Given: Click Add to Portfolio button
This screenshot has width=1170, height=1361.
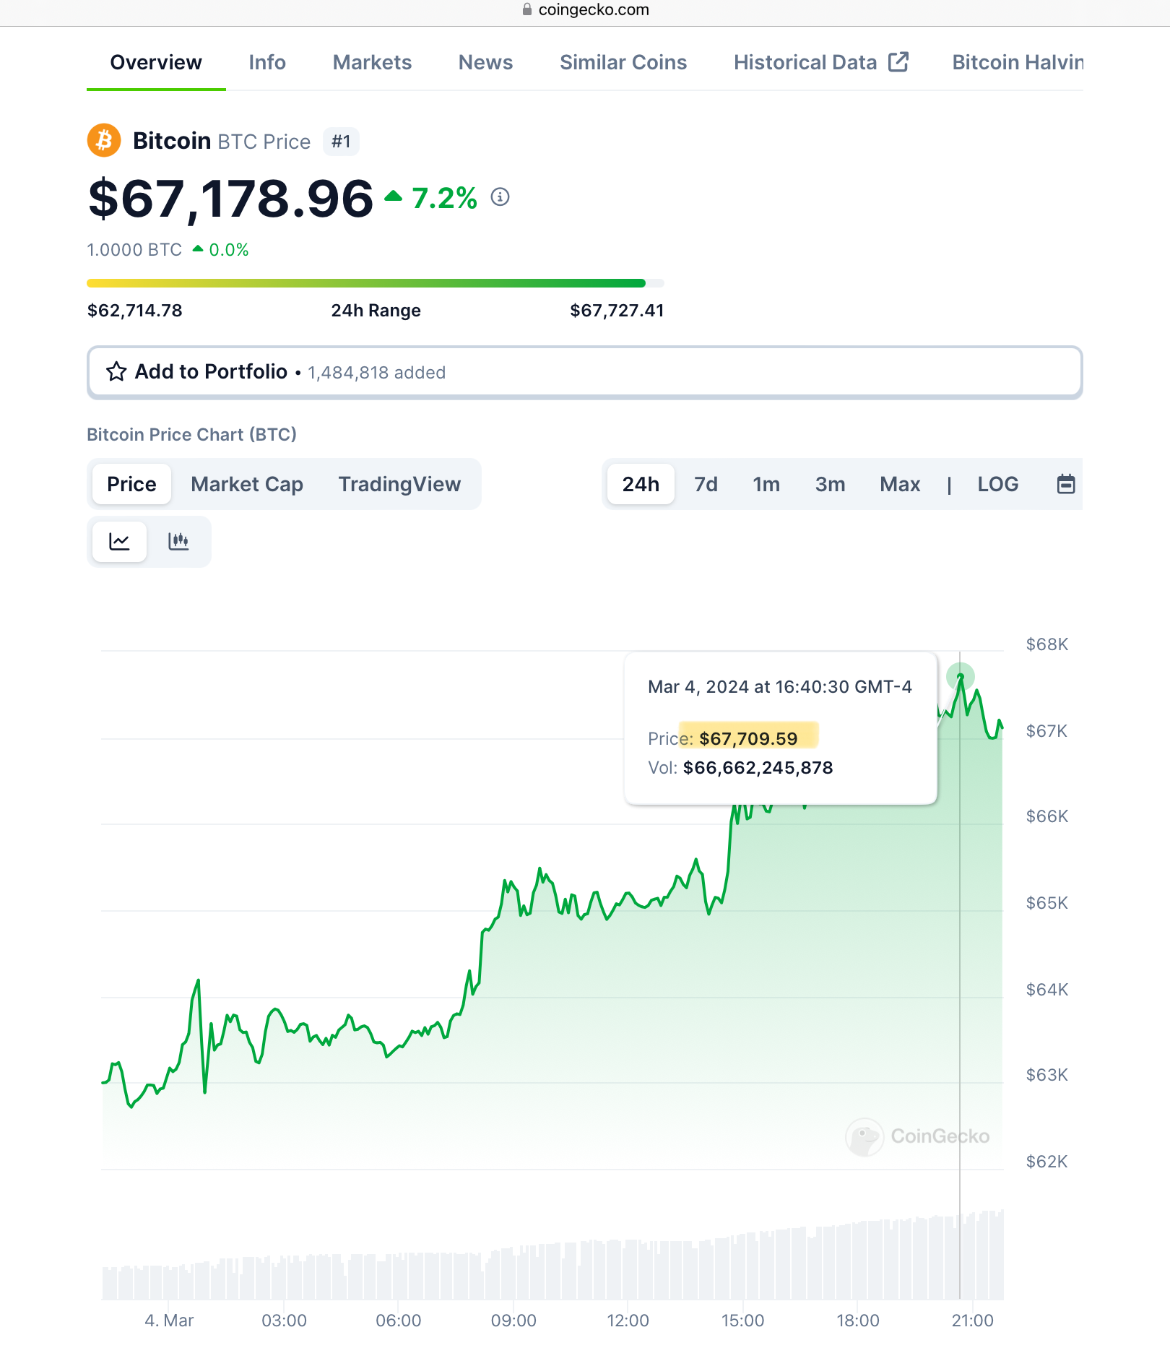Looking at the screenshot, I should [584, 372].
